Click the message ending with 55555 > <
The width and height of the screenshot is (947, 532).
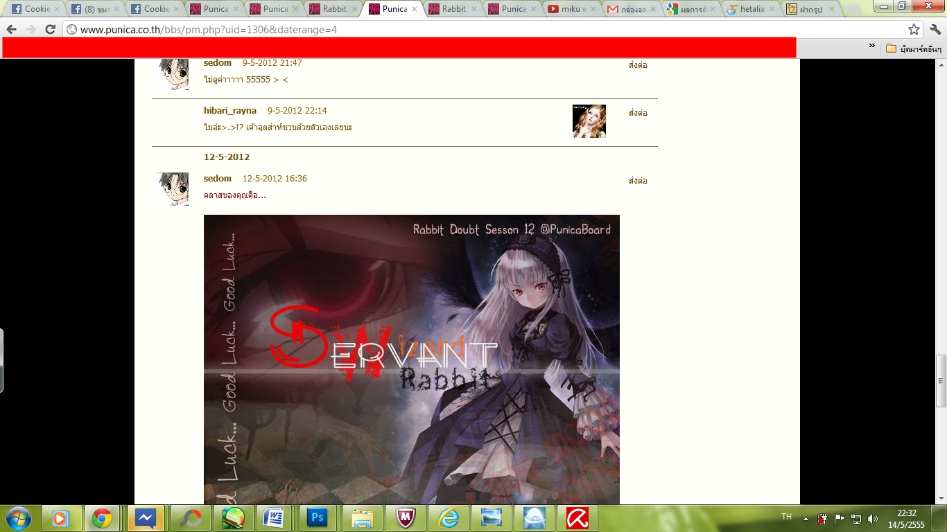tap(246, 80)
